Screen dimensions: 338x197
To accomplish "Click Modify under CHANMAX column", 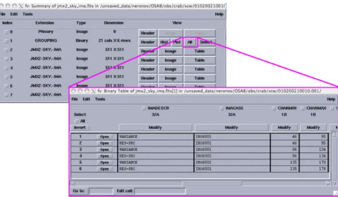I will (313, 127).
